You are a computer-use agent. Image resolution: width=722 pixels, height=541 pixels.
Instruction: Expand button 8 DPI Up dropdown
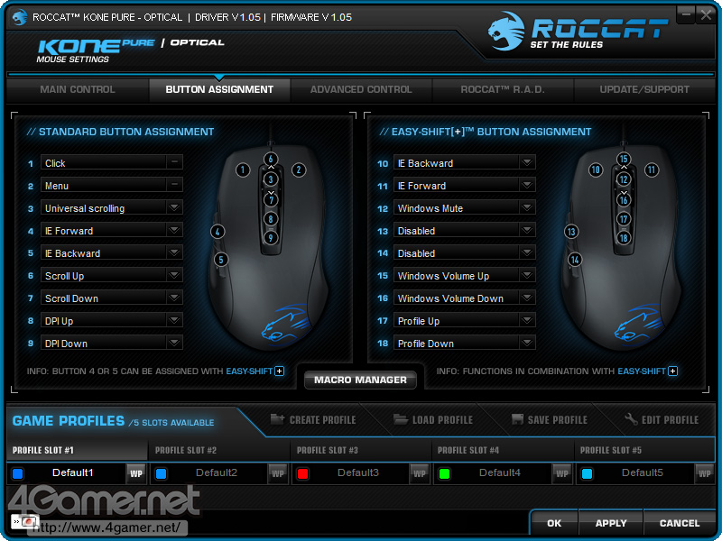point(174,320)
